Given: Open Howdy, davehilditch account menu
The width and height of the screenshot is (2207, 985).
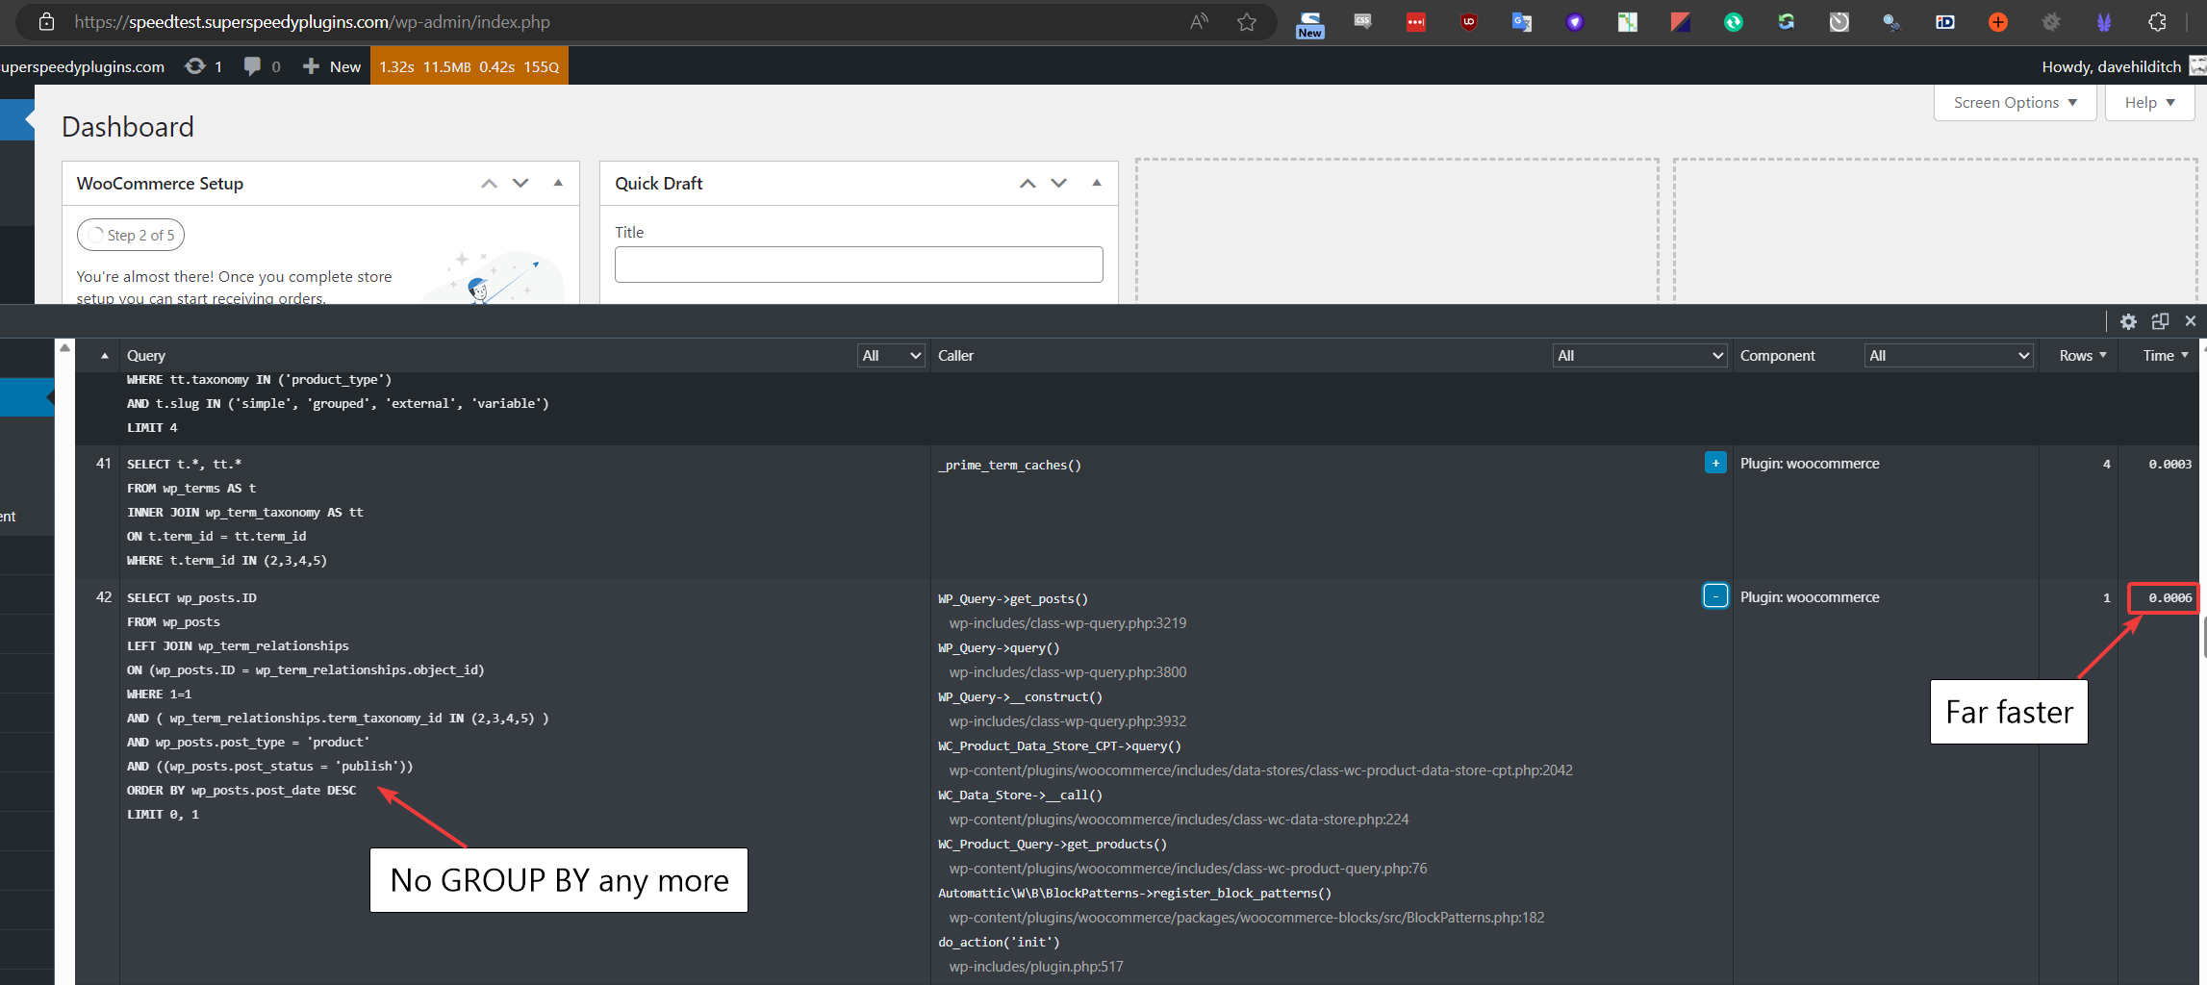Looking at the screenshot, I should [2122, 66].
